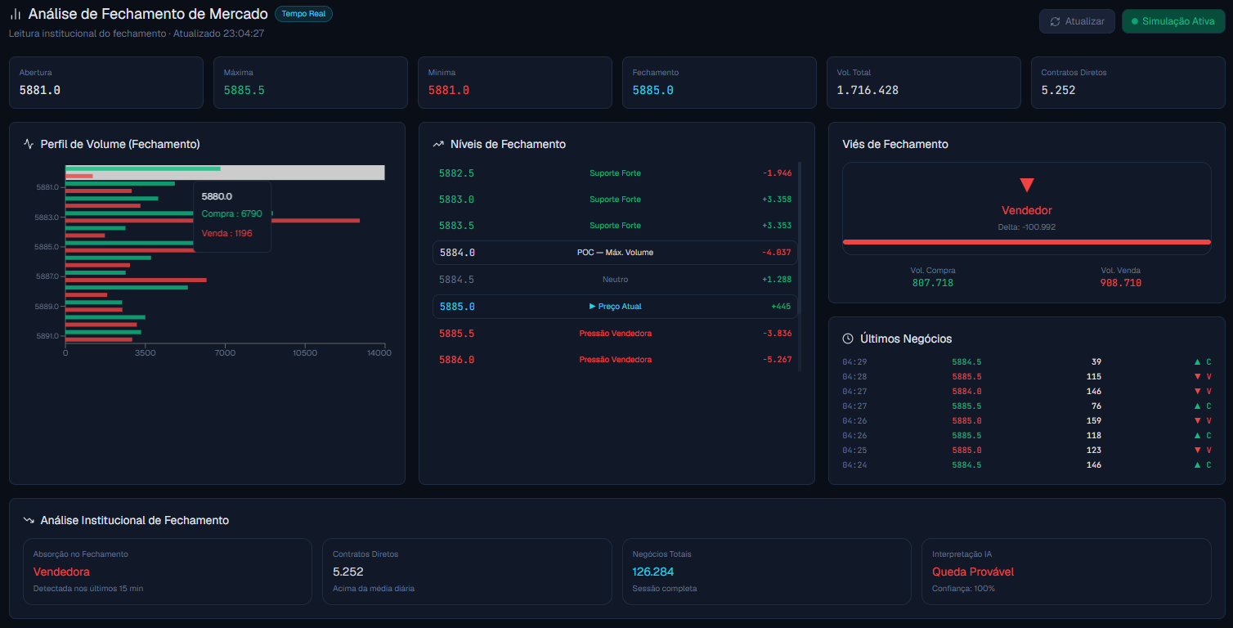
Task: Click the -4.037 delta value
Action: point(777,253)
